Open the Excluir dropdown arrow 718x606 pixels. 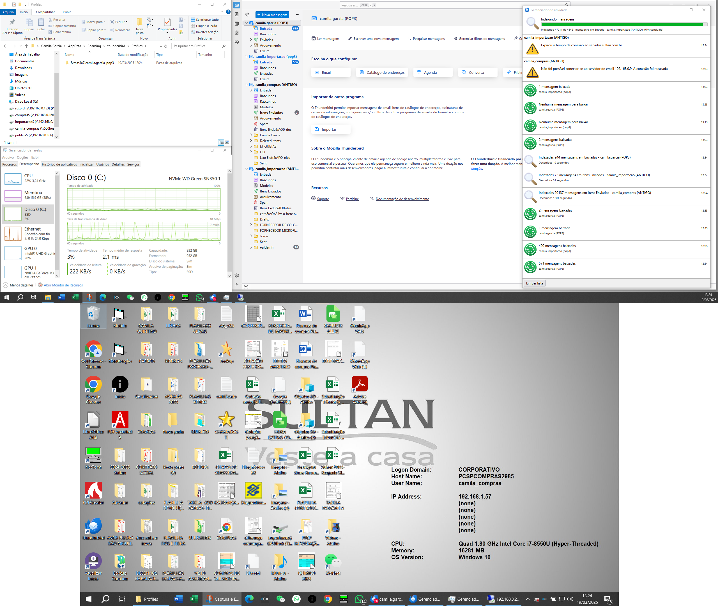point(127,22)
